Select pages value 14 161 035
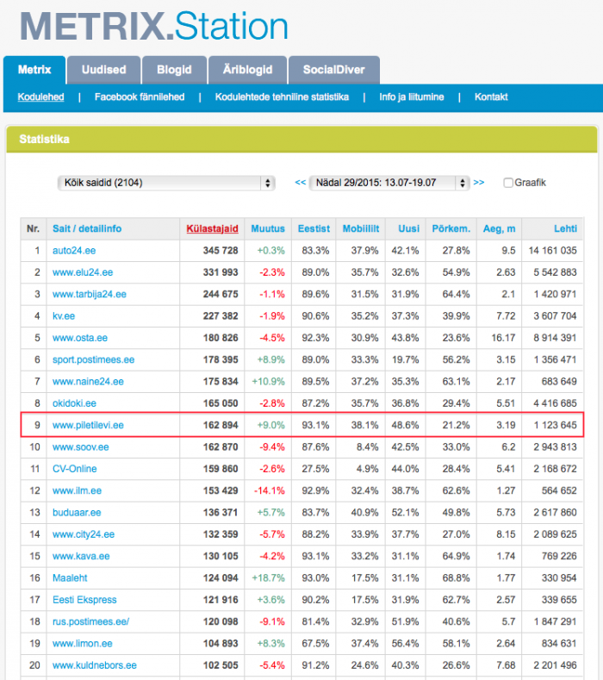Viewport: 603px width, 680px height. (x=553, y=251)
